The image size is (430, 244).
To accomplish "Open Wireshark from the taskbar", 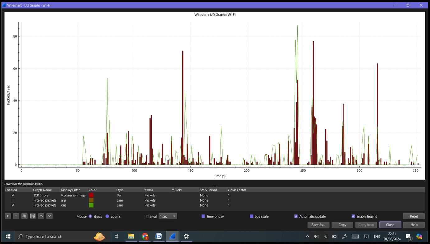I will pyautogui.click(x=172, y=237).
